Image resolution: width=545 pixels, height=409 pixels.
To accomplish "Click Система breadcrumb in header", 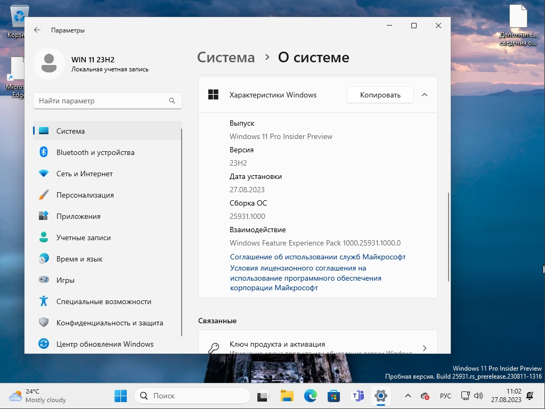I will 226,58.
